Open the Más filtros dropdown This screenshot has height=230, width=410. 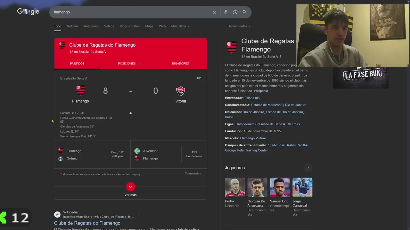(x=180, y=26)
